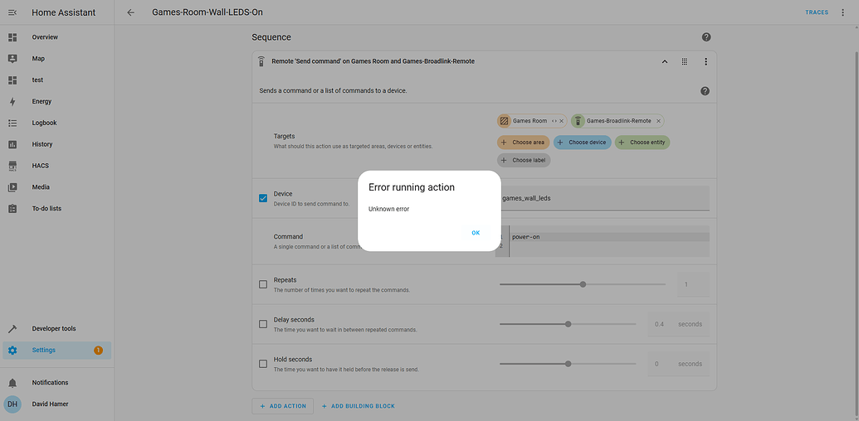The image size is (859, 421).
Task: Click Add Building Block
Action: click(359, 406)
